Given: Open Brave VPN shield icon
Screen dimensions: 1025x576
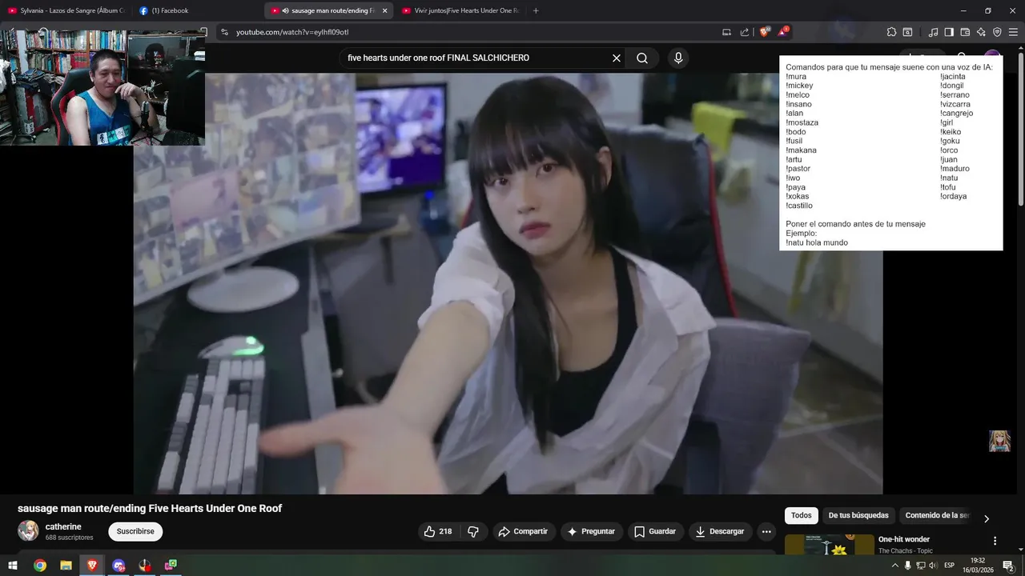Looking at the screenshot, I should [997, 32].
